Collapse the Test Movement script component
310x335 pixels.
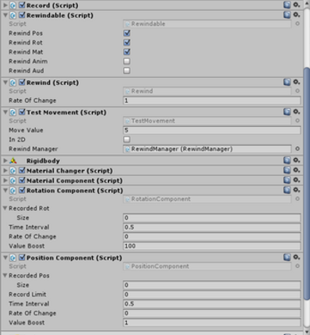[x=5, y=112]
